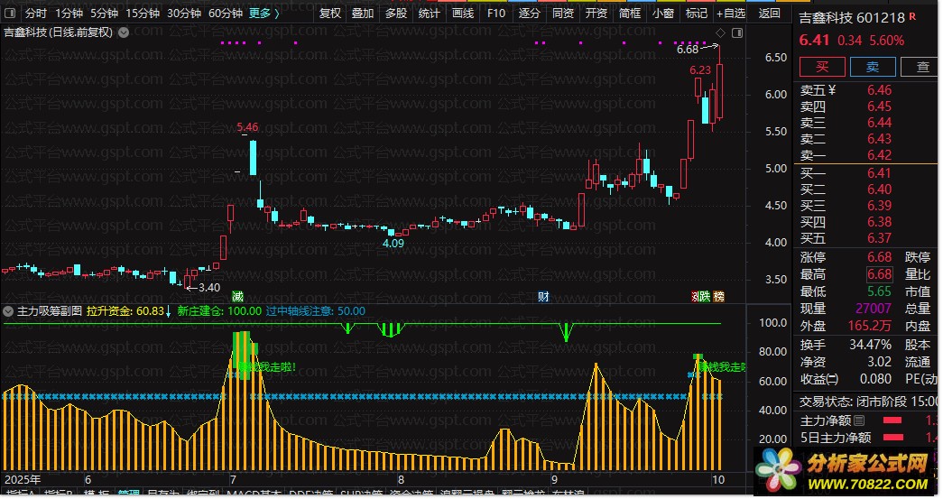Screen dimensions: 943x499
Task: Click the 查 query button
Action: point(921,67)
